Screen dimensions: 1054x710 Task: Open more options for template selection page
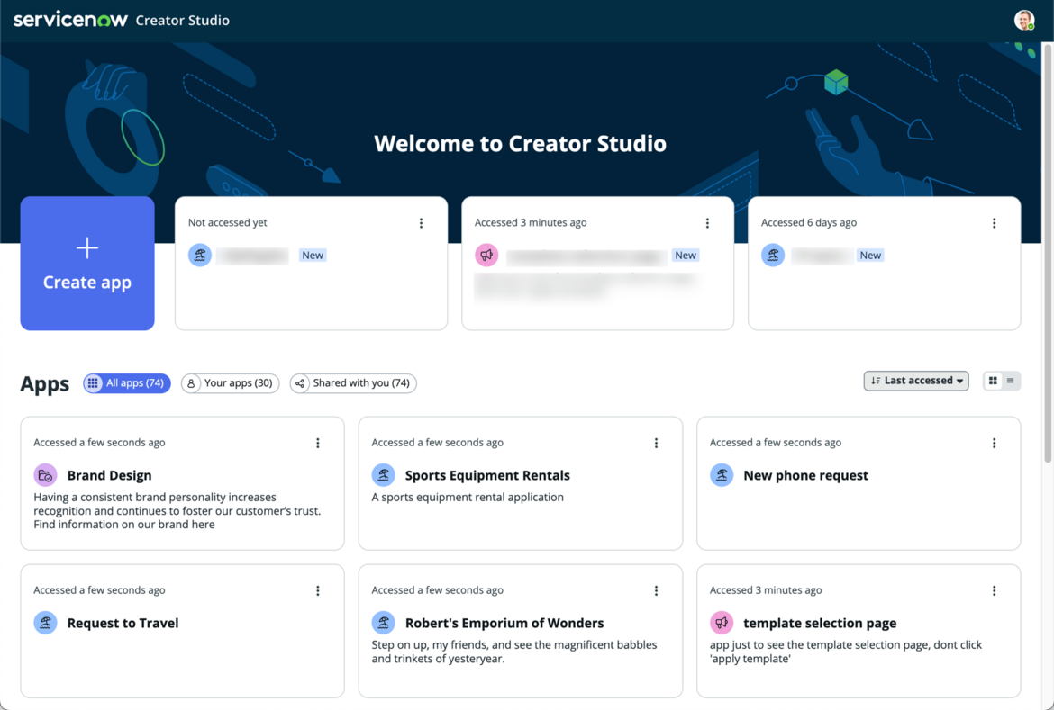click(x=995, y=591)
